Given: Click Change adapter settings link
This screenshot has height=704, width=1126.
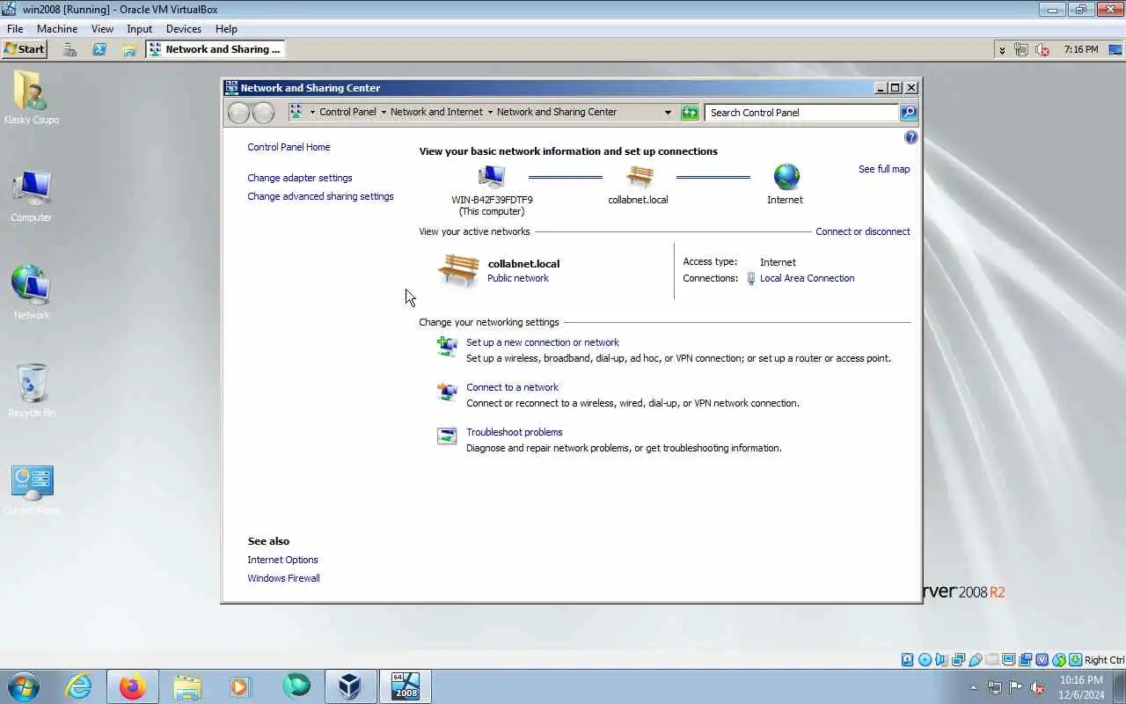Looking at the screenshot, I should [x=300, y=178].
